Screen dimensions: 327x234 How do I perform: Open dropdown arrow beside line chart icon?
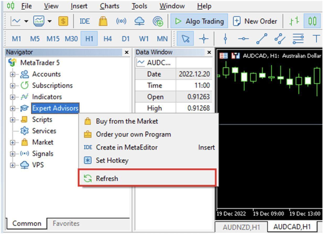[26, 21]
